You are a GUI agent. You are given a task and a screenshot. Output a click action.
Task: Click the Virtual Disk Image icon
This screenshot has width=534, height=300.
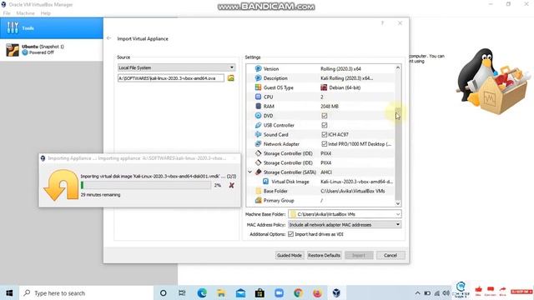tap(265, 182)
